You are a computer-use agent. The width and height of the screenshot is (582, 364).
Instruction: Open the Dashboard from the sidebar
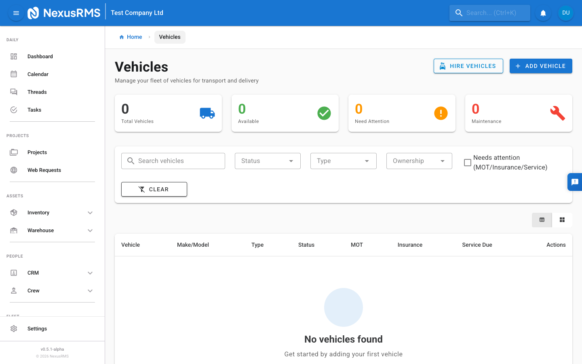click(x=40, y=56)
